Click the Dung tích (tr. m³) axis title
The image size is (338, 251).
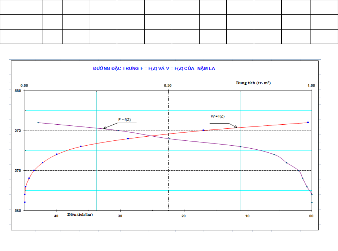point(253,83)
